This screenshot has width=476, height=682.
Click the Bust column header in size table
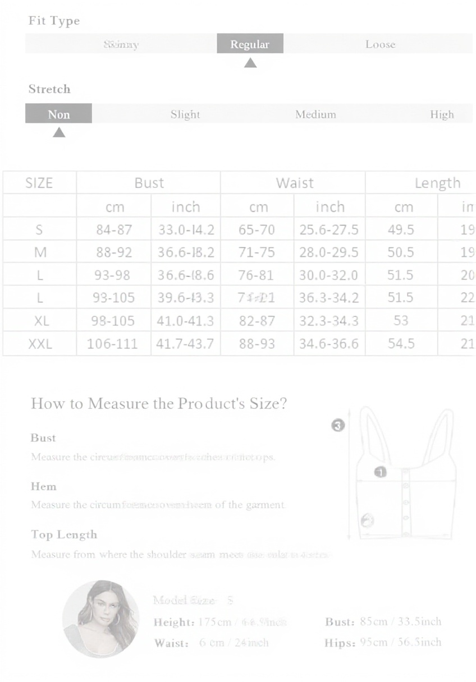pos(149,183)
